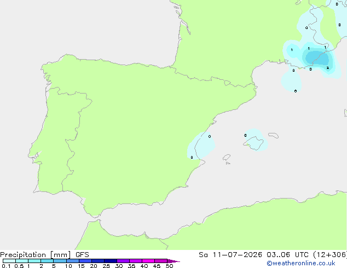Click the '25' label under the legend

point(106,266)
